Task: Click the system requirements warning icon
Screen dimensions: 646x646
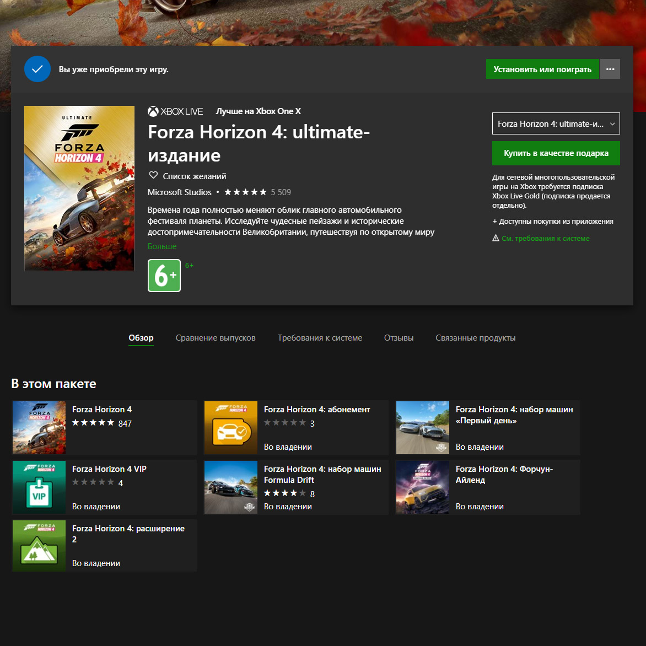Action: pos(496,239)
